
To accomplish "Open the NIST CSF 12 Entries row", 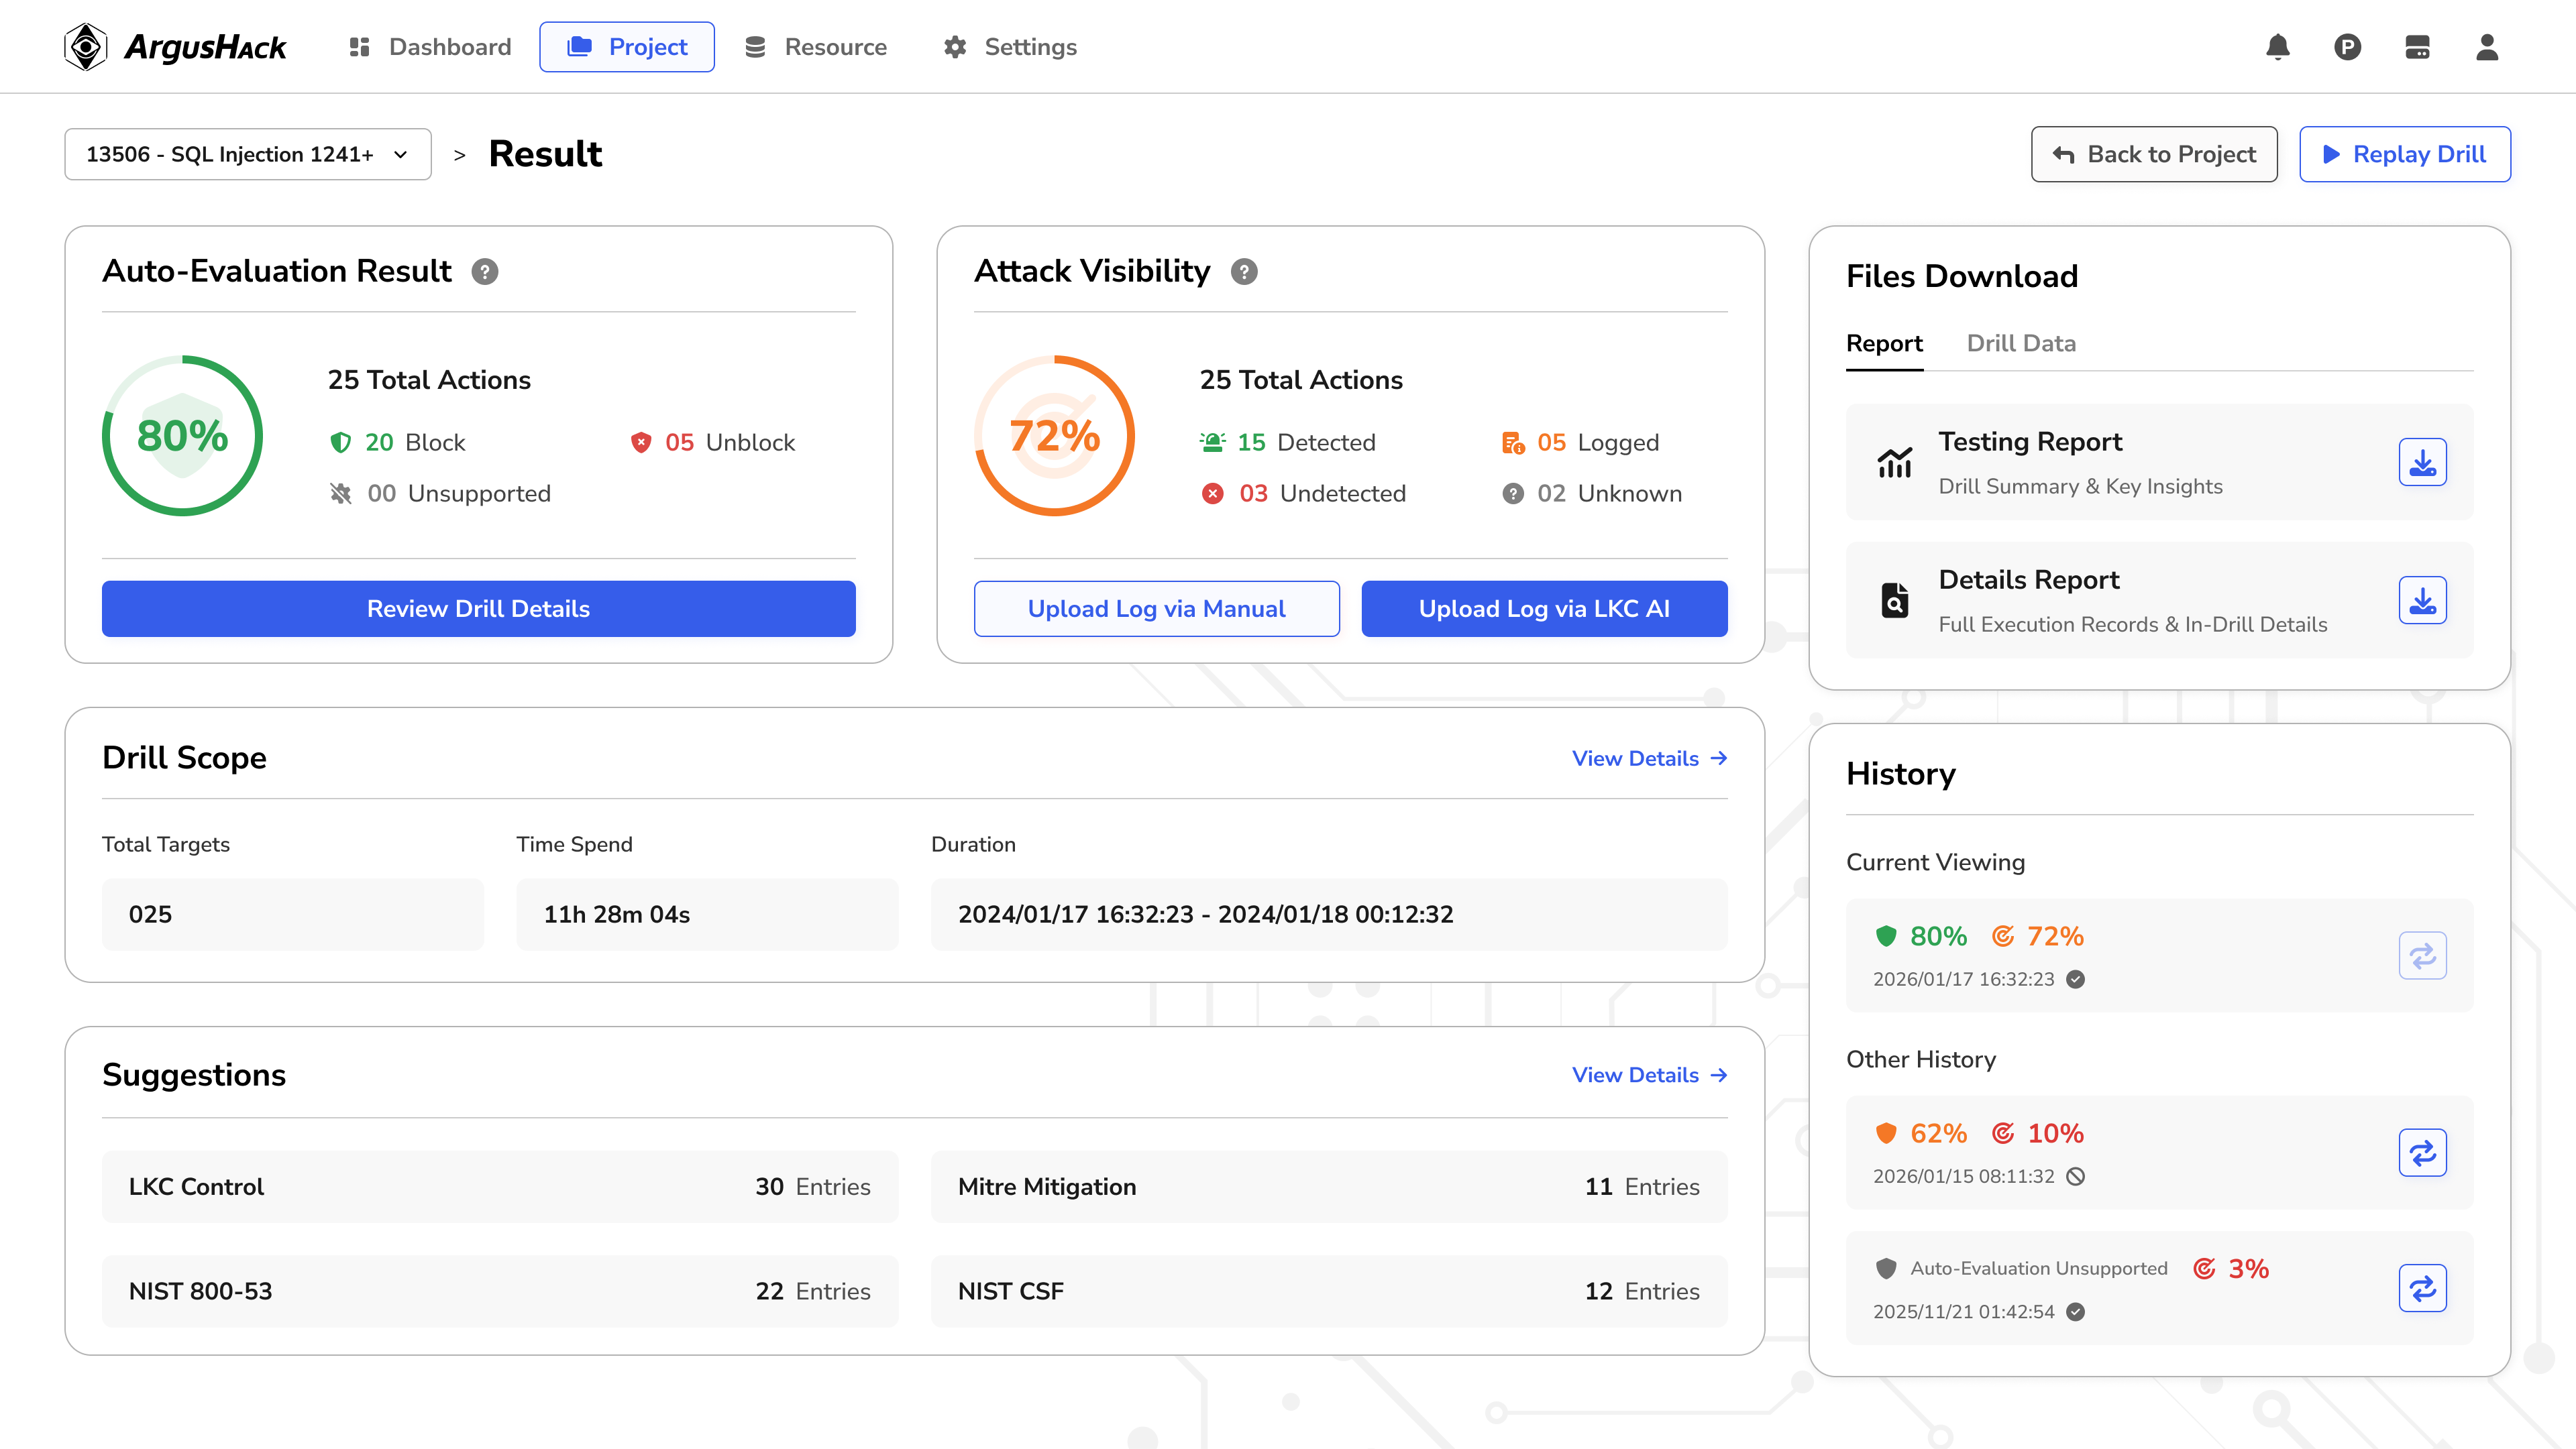I will 1329,1291.
